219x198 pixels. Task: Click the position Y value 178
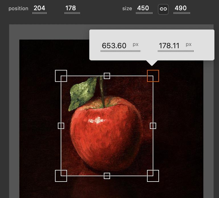coord(71,8)
